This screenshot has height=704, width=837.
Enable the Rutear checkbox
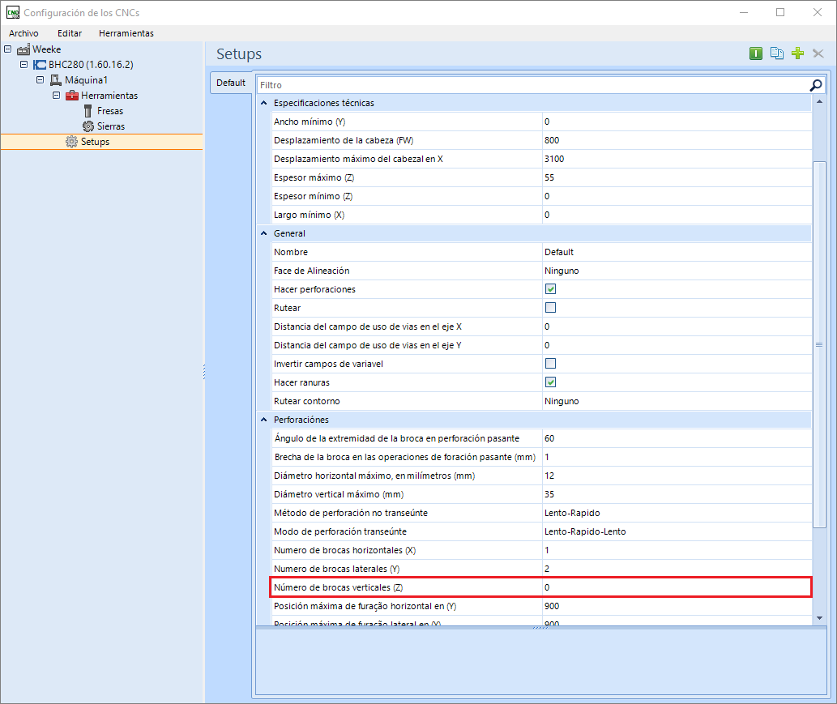click(550, 308)
